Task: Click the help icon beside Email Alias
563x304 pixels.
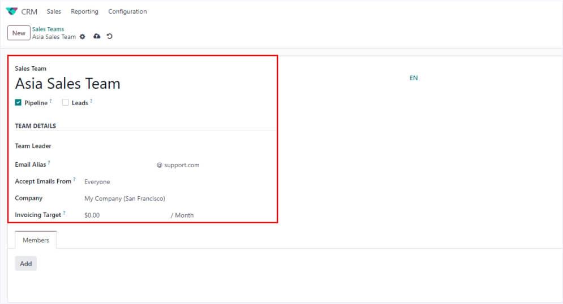Action: click(49, 163)
